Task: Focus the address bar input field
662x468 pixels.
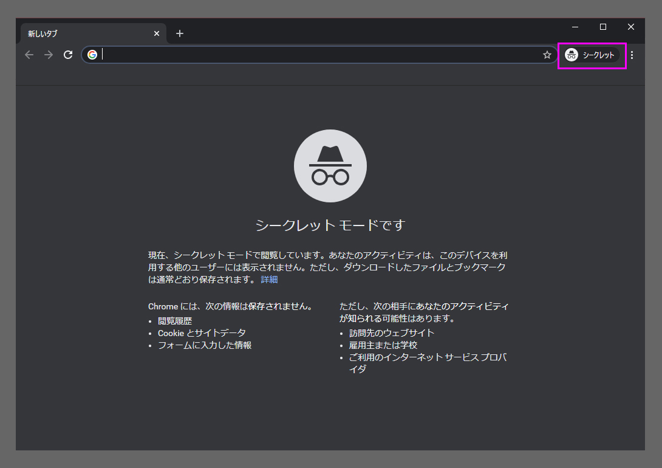Action: [x=321, y=55]
